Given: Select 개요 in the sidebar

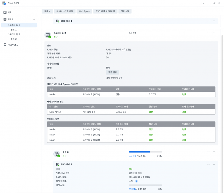Looking at the screenshot, I should 19,12.
